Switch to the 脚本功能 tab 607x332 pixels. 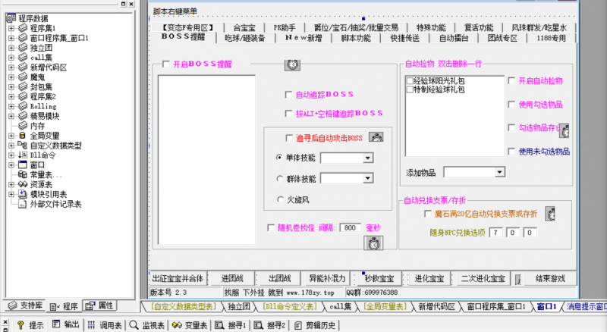356,38
